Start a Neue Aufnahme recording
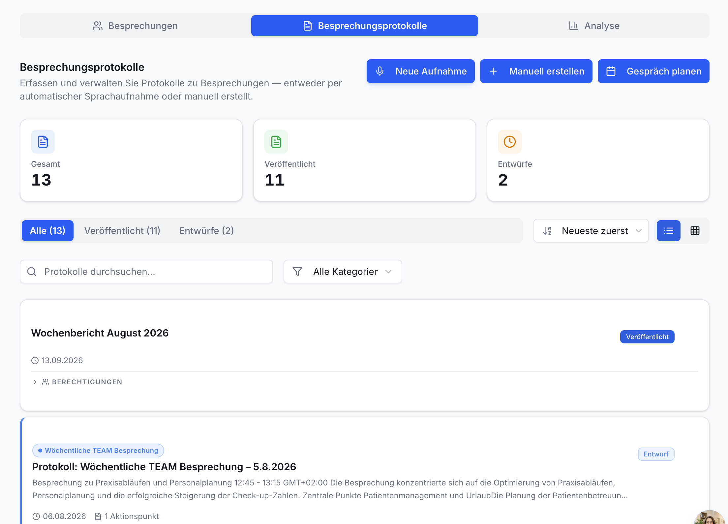 420,71
